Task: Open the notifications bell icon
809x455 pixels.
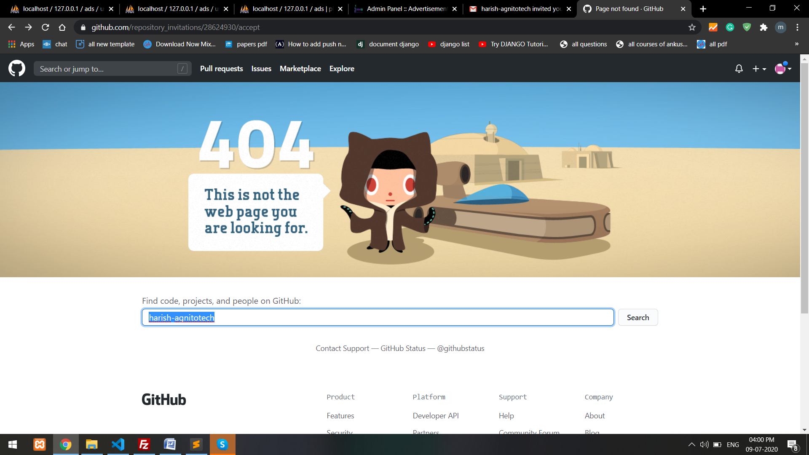Action: (x=739, y=69)
